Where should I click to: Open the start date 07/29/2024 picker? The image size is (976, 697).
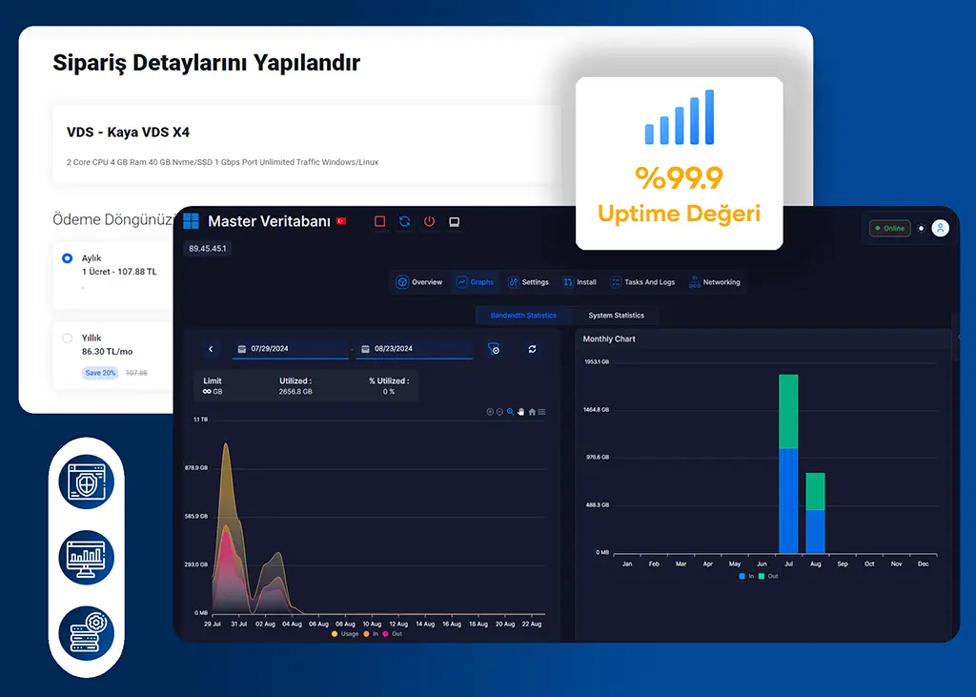[290, 349]
